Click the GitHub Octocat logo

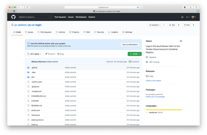pyautogui.click(x=13, y=17)
